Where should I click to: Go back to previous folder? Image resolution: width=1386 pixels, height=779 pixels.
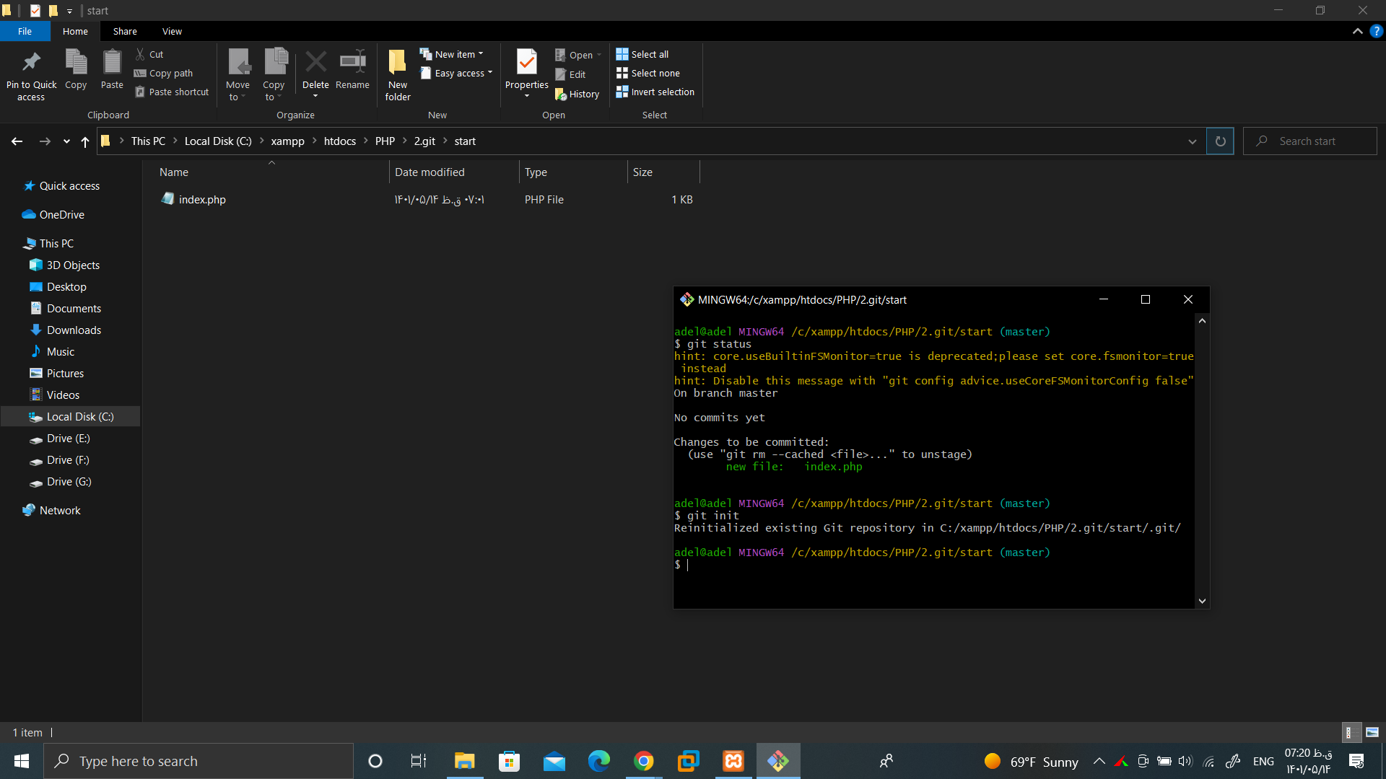[17, 141]
